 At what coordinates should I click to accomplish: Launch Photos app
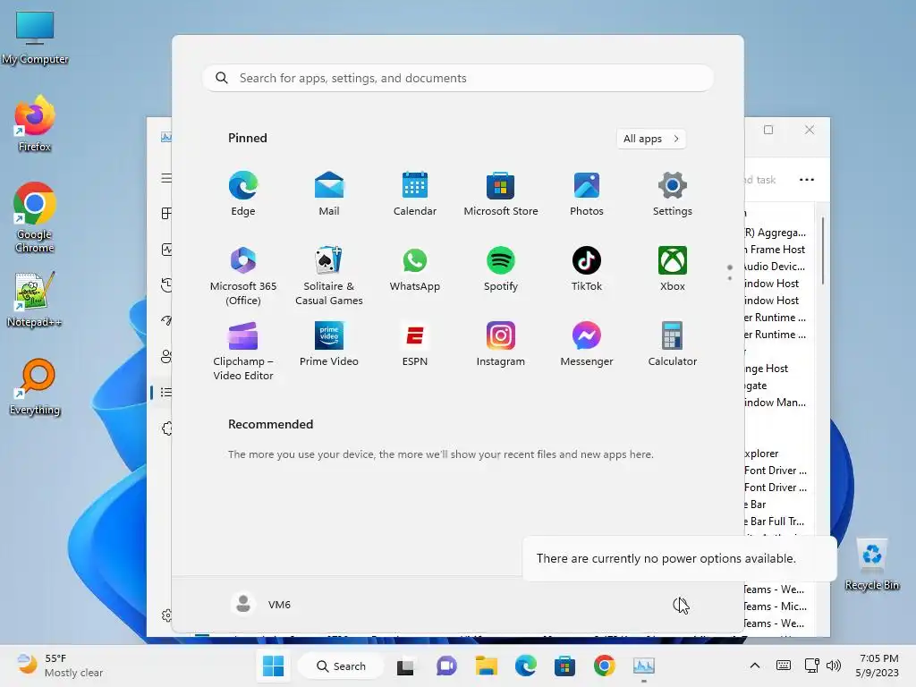[587, 194]
